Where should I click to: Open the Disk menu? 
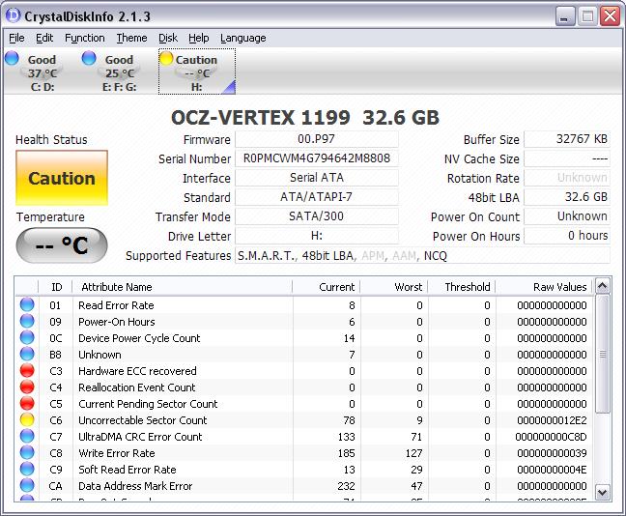coord(168,38)
